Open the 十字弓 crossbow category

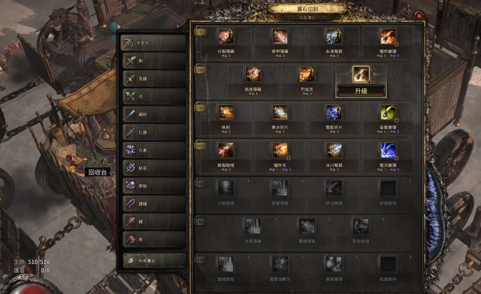pyautogui.click(x=154, y=43)
